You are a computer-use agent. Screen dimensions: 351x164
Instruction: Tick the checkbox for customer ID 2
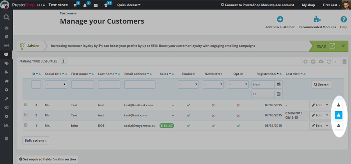26,115
